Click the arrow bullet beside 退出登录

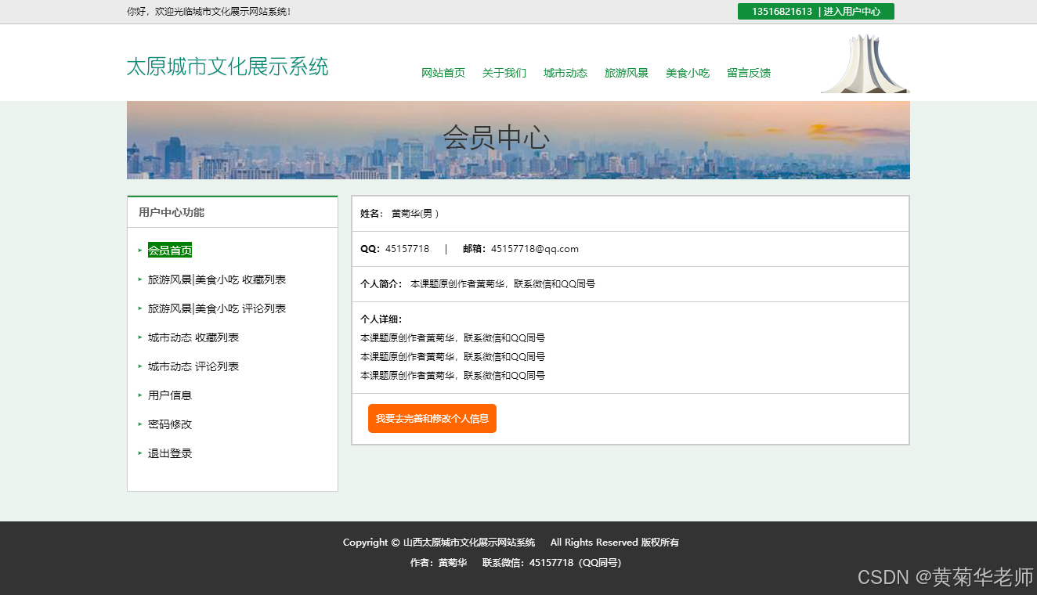coord(140,453)
